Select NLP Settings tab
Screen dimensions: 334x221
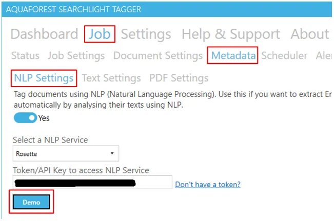click(x=44, y=78)
